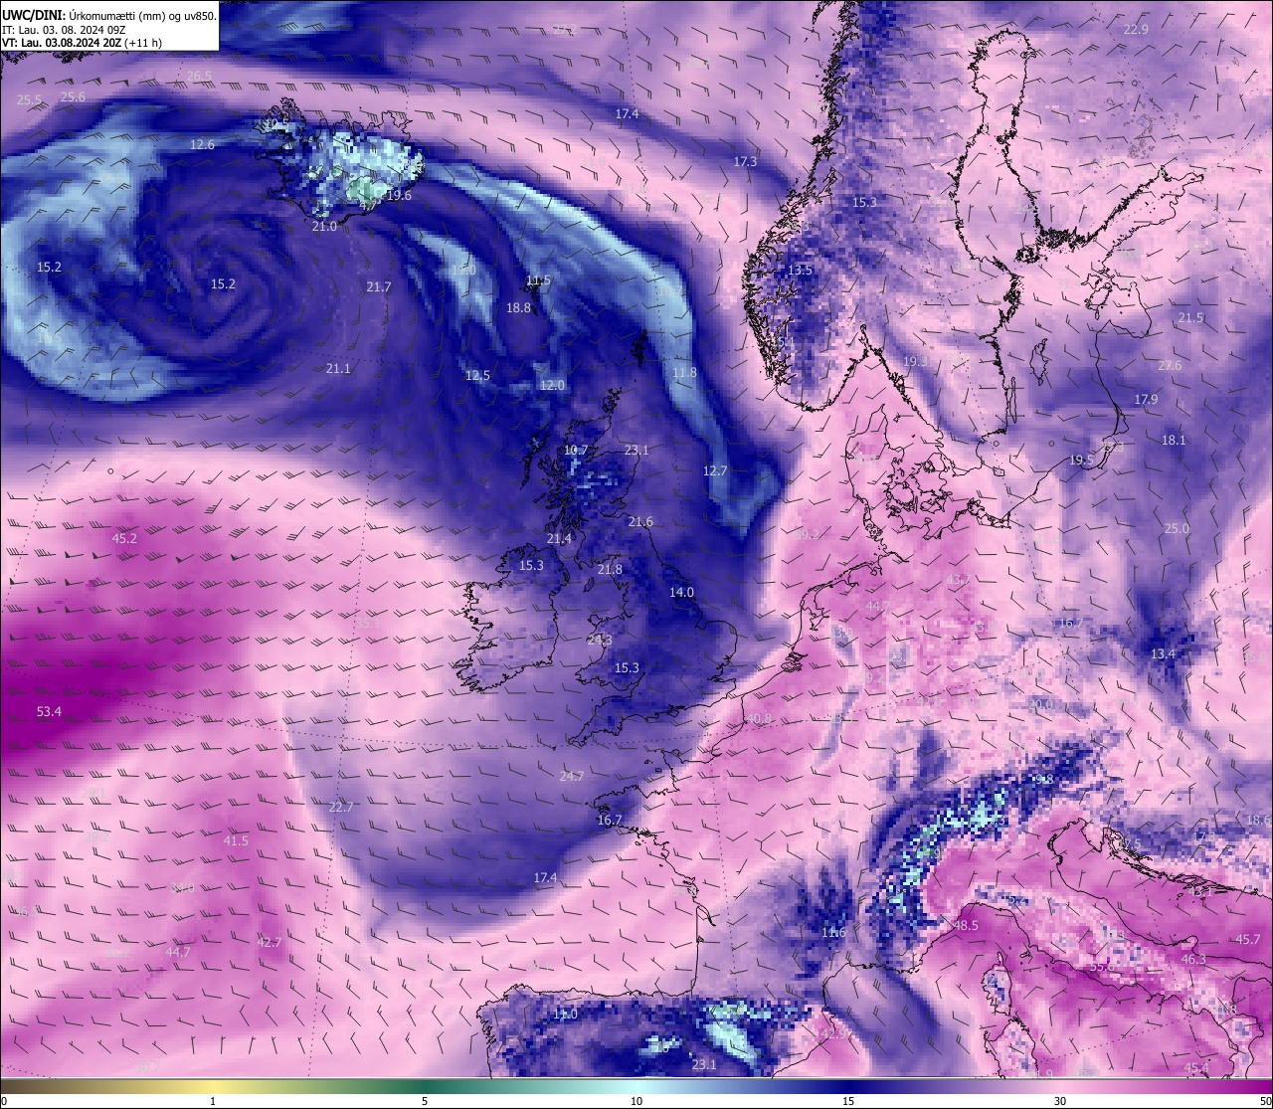The image size is (1273, 1109).
Task: Select the 12.0 map value
Action: [552, 385]
